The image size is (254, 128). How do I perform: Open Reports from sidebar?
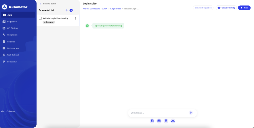tap(9, 42)
